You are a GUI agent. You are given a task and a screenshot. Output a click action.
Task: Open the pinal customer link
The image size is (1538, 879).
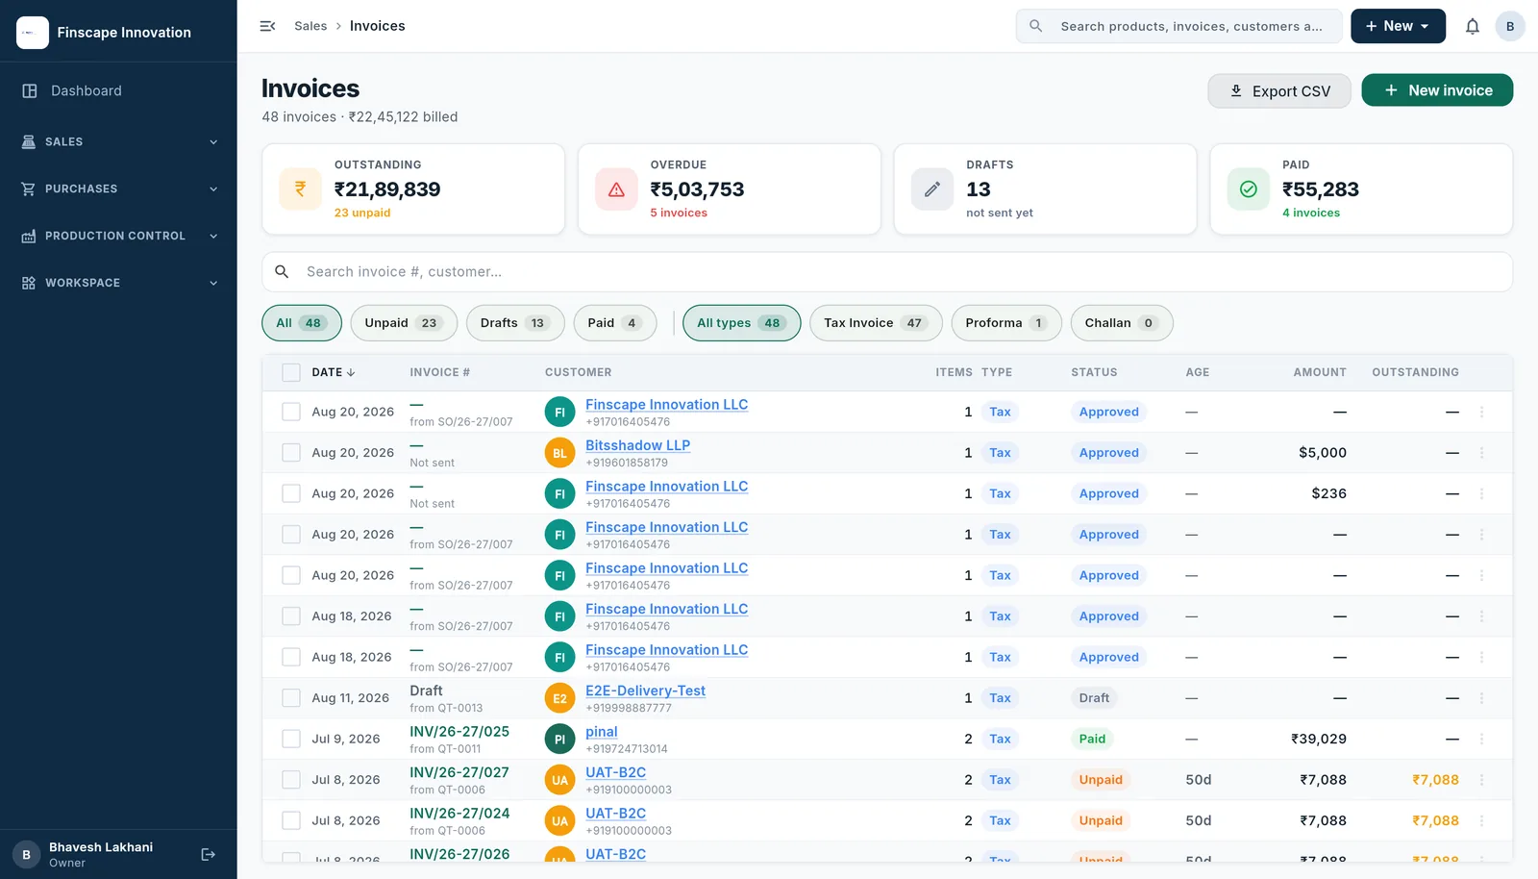[602, 732]
